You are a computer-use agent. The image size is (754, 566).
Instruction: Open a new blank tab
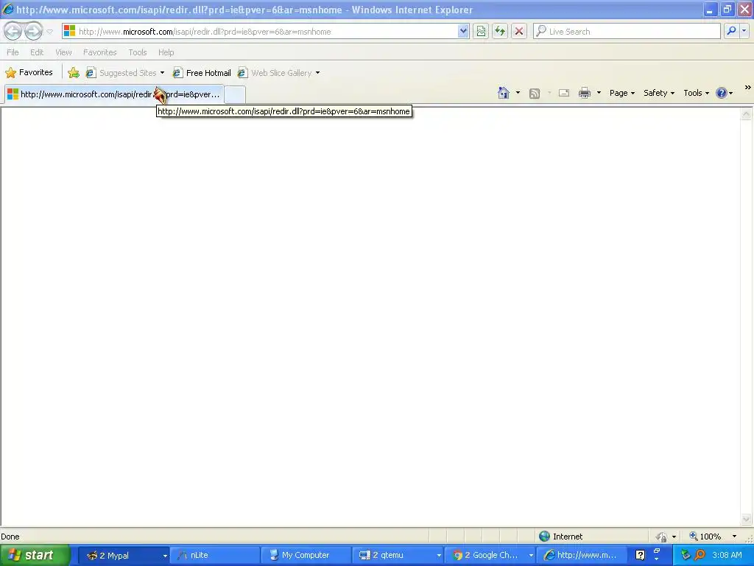click(x=235, y=94)
